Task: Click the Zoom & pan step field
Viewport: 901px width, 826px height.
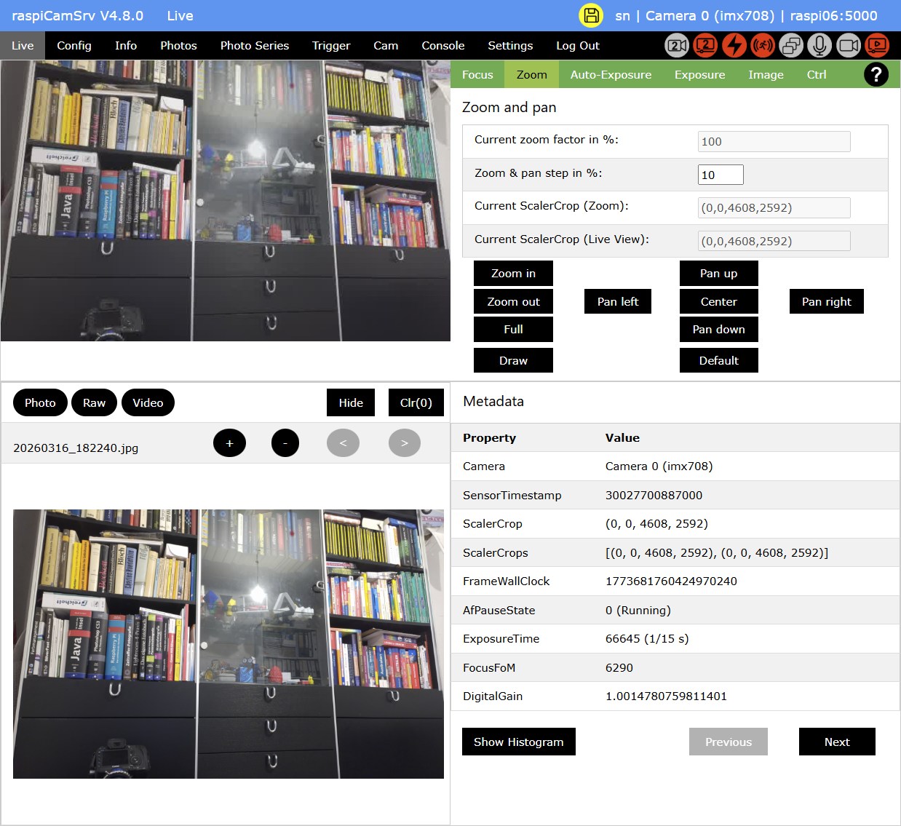Action: [x=720, y=175]
